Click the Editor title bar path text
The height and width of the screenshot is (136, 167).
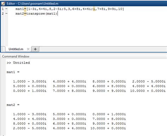(x=32, y=4)
